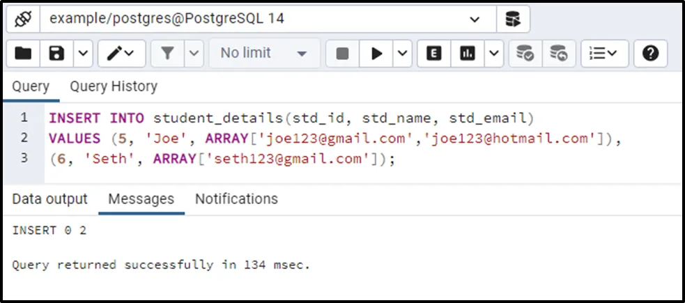
Task: Click the Explain Analyze chart icon
Action: point(467,54)
